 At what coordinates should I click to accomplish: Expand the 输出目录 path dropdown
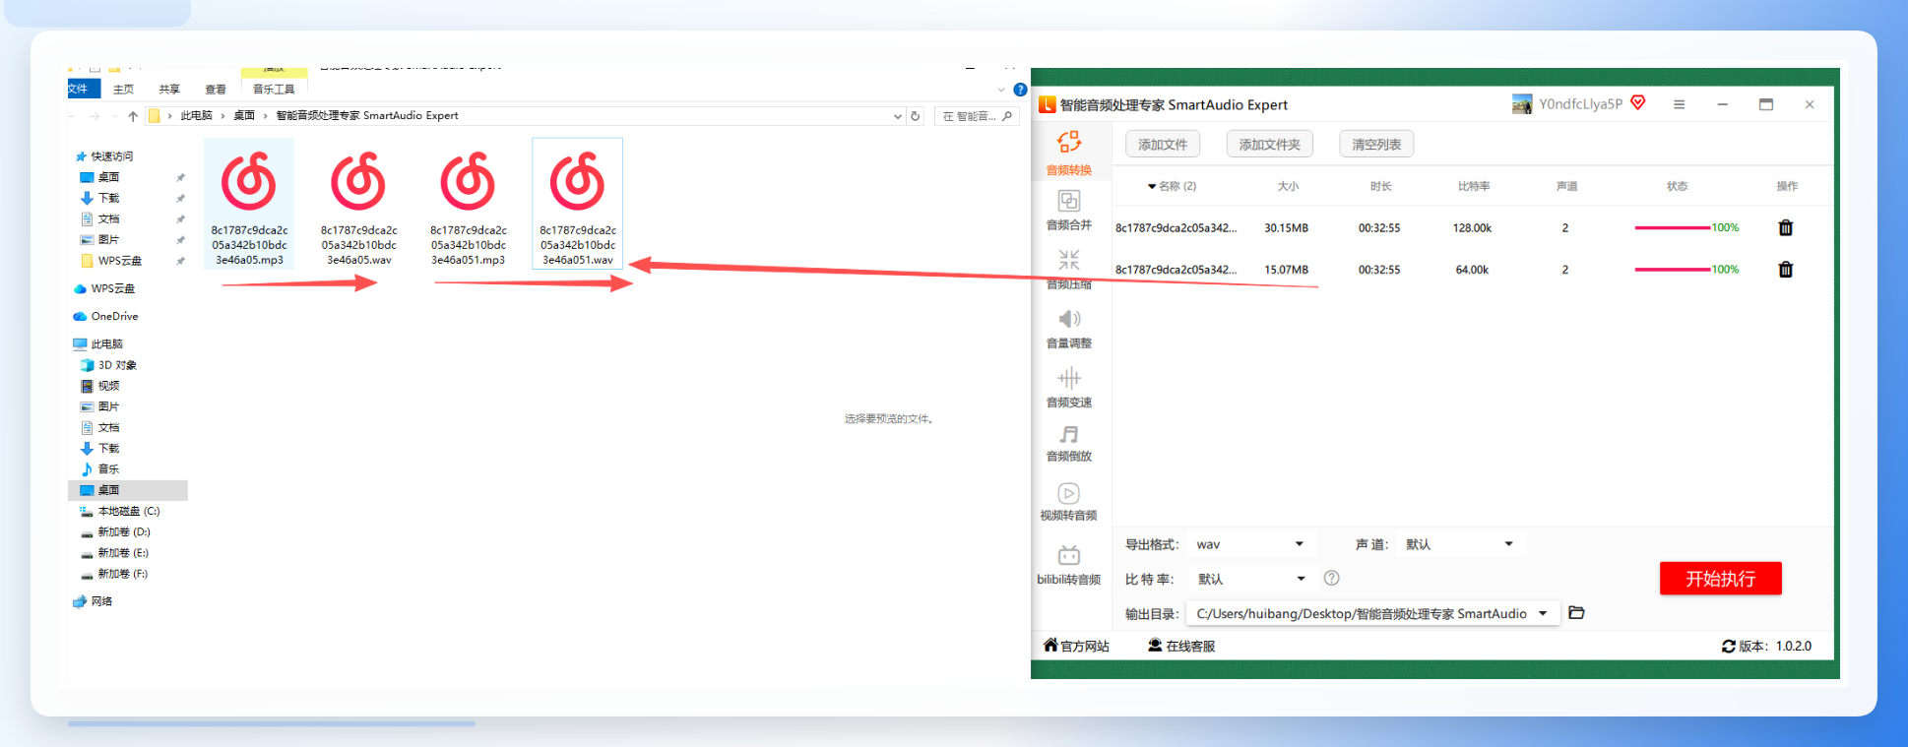tap(1543, 614)
